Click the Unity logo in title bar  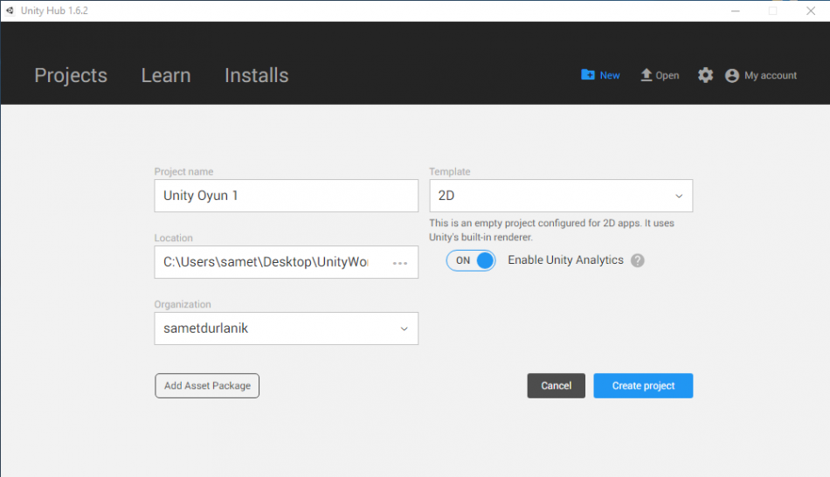pos(10,10)
